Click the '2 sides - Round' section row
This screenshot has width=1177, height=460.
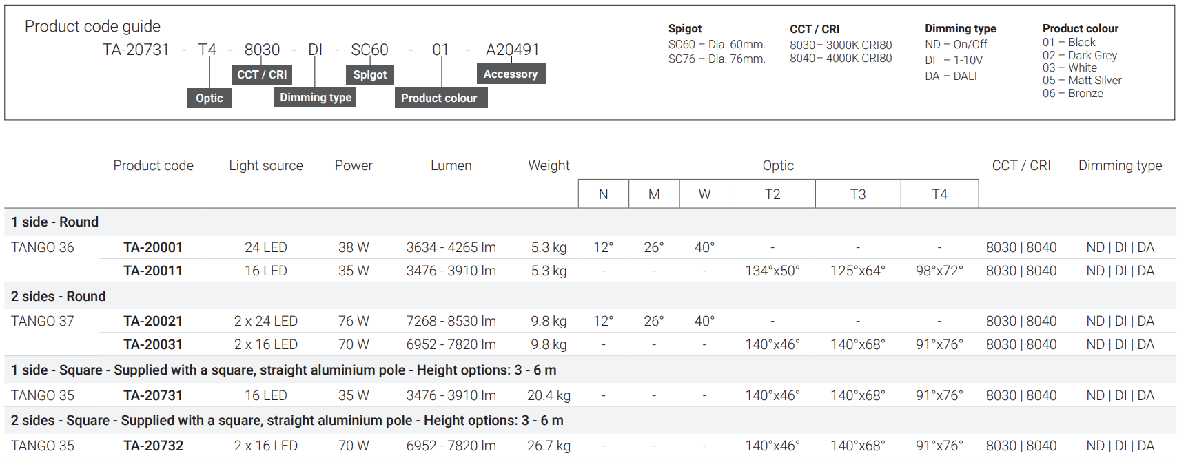click(x=59, y=296)
